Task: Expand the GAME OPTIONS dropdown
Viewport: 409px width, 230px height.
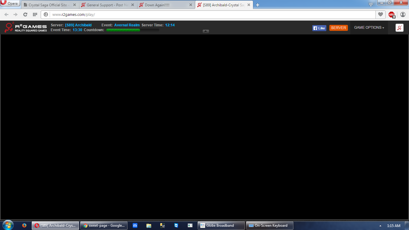Action: (369, 28)
